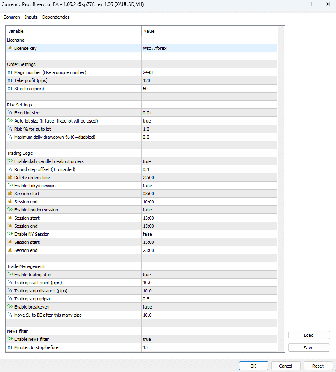This screenshot has width=336, height=372.
Task: Click the boolean arrow icon for Auto lot size
Action: click(x=10, y=121)
